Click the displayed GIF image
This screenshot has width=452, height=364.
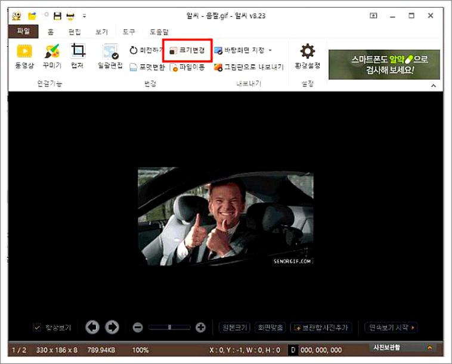point(226,216)
